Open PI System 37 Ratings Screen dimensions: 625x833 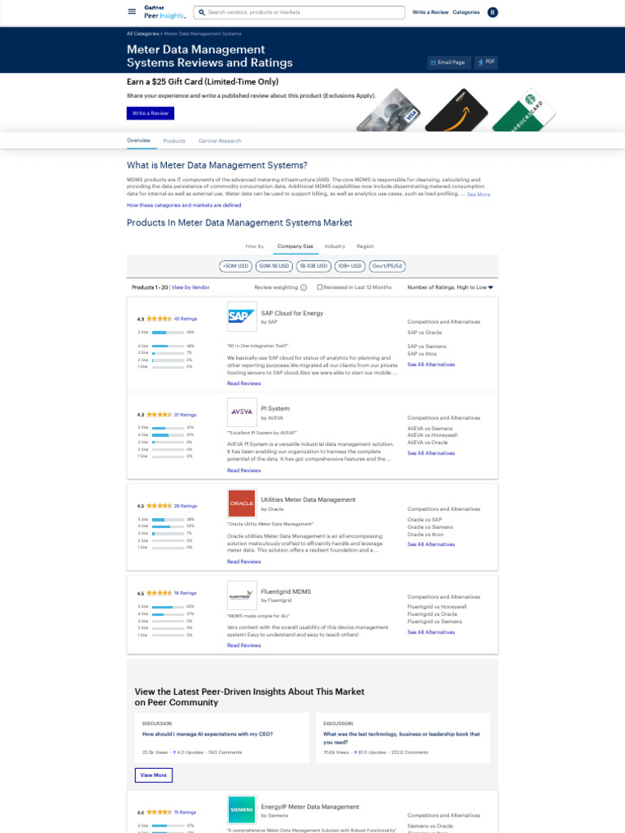(x=185, y=415)
